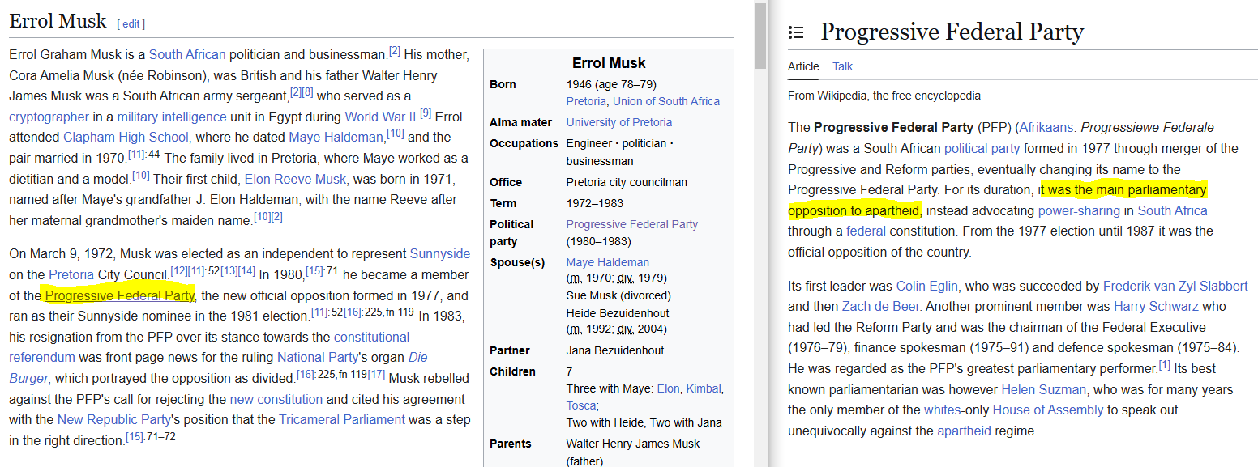Follow the Colin Eglin link
This screenshot has width=1258, height=467.
tap(928, 286)
